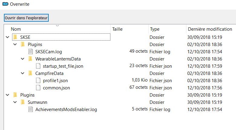
Task: Click the AchievementsModsEnabler.log file icon
Action: pyautogui.click(x=30, y=109)
